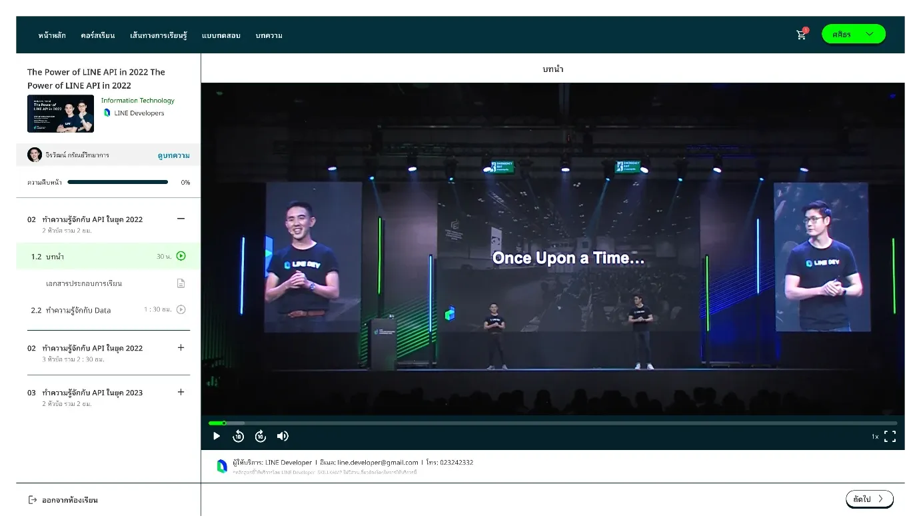Click document icon beside เอกสารประกอบการเรียน

pyautogui.click(x=181, y=283)
